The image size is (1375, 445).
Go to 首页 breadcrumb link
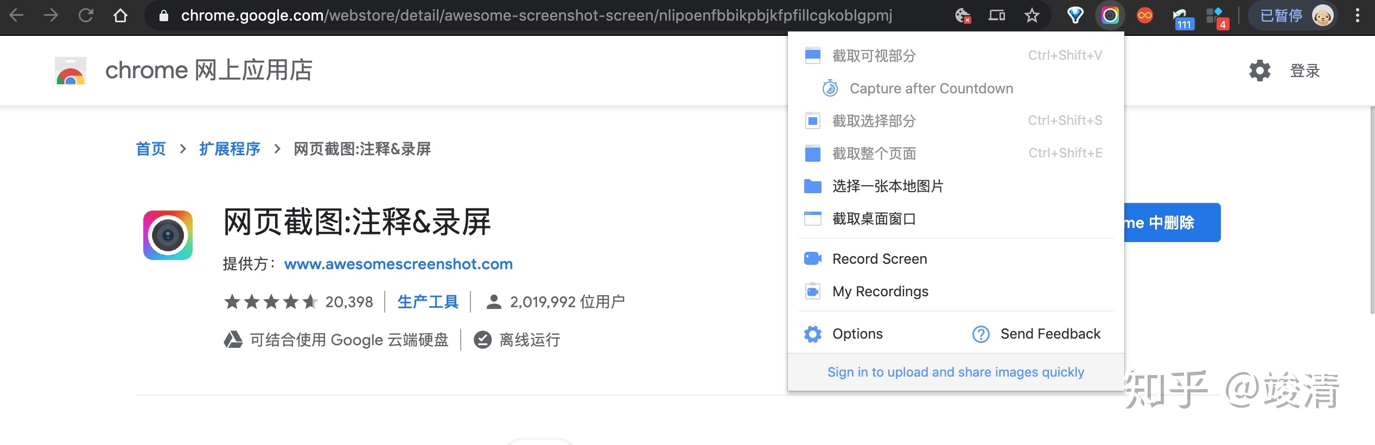[151, 149]
